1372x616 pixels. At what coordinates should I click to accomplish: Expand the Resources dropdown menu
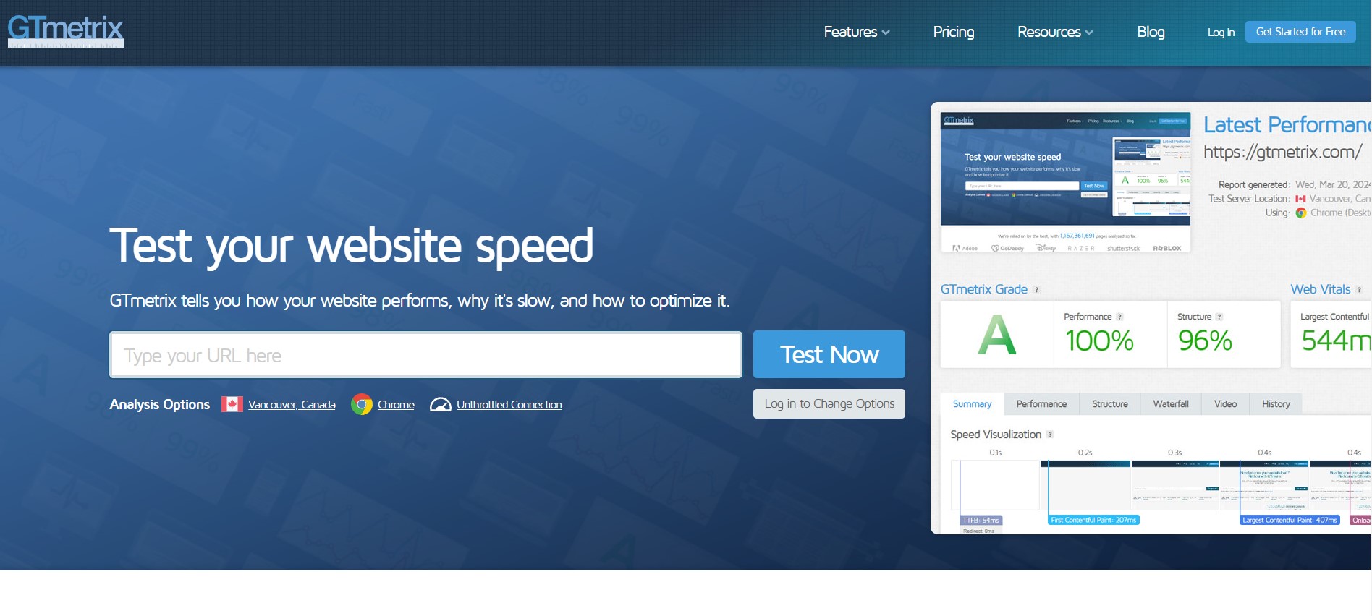pos(1054,32)
